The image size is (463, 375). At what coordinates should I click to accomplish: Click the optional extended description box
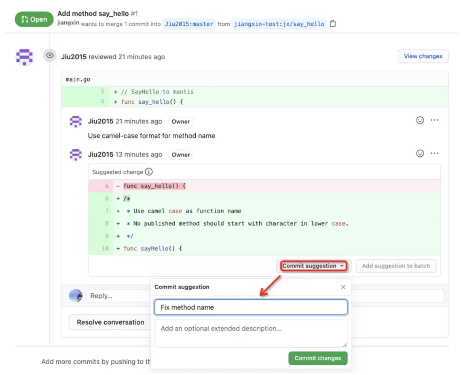251,333
